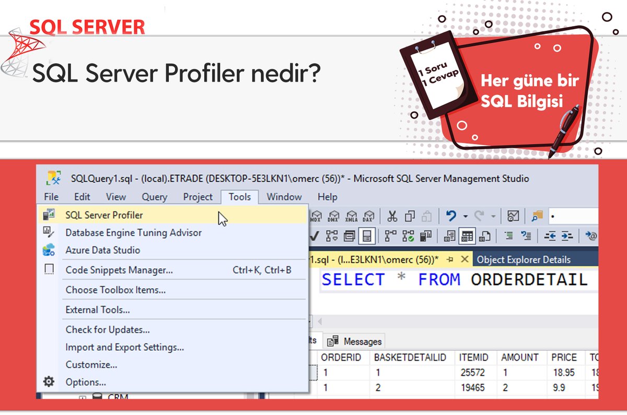Click the toolbar quick search box
Viewport: 627px width, 415px height.
[573, 216]
